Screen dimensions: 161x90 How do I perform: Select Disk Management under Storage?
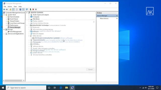[x=16, y=32]
